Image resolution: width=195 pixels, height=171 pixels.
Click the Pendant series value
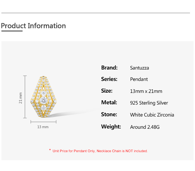(139, 79)
